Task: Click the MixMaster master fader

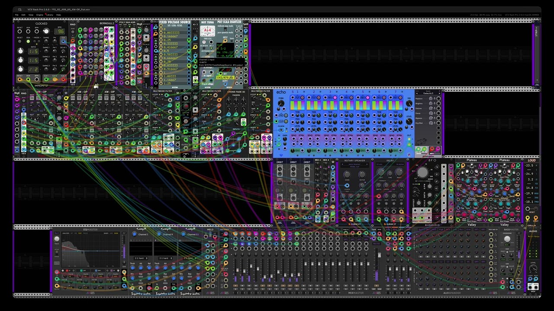Action: [x=379, y=256]
